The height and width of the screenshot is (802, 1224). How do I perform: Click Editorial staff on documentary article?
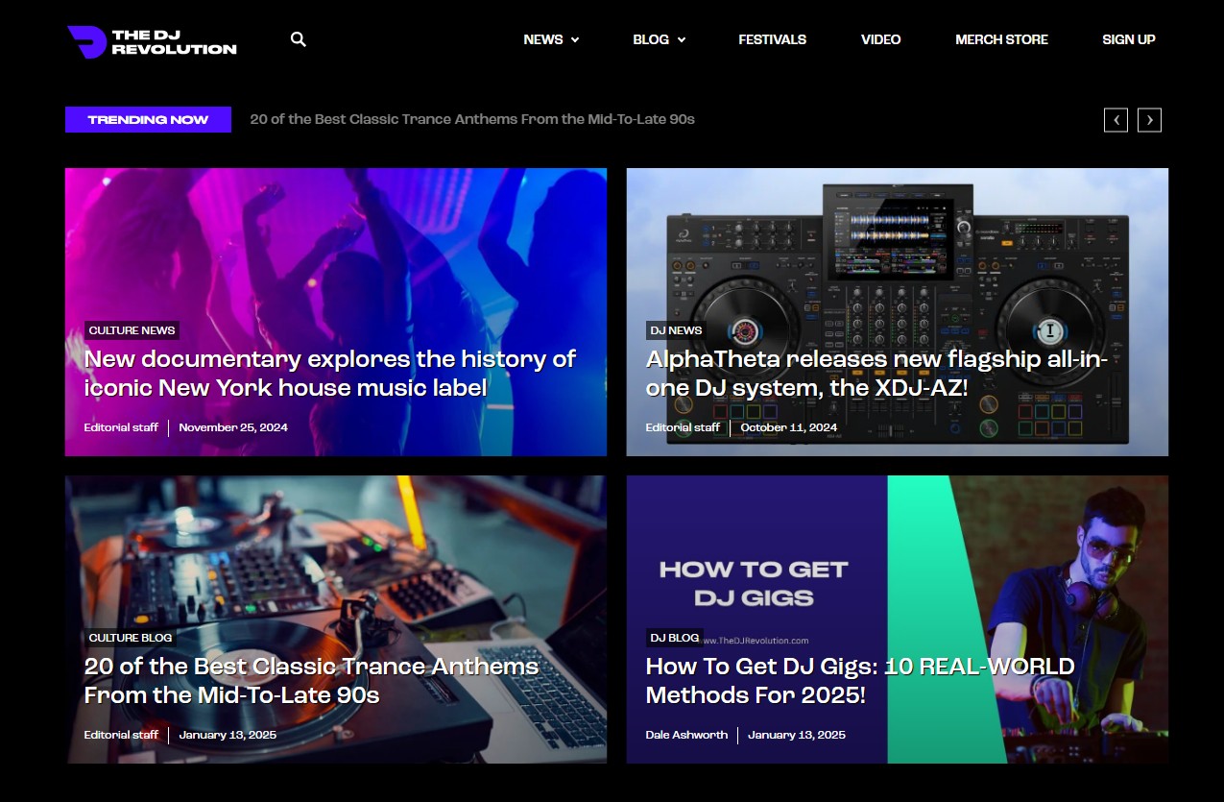[x=121, y=427]
